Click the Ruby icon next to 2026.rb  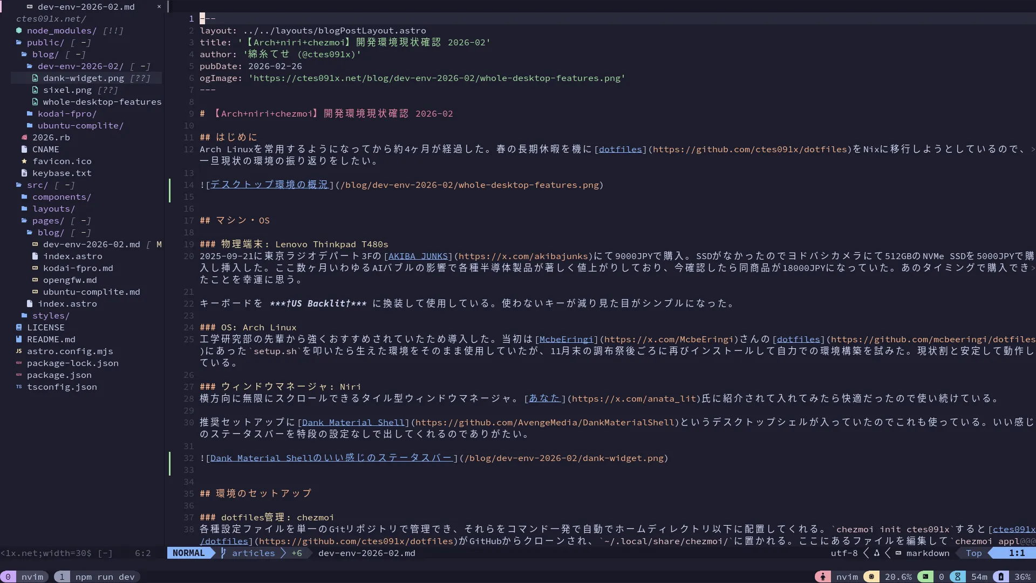click(24, 138)
